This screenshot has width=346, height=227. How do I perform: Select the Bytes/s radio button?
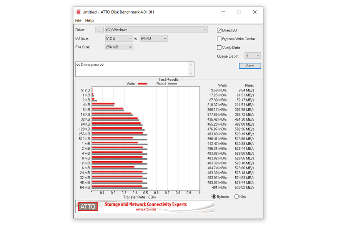coord(214,196)
